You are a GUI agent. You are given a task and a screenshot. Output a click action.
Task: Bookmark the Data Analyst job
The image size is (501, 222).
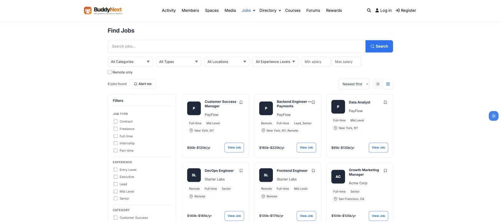pos(385,103)
